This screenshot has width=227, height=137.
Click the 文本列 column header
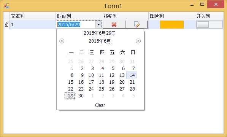[32, 16]
